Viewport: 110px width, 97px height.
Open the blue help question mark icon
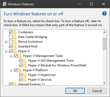click(x=104, y=13)
